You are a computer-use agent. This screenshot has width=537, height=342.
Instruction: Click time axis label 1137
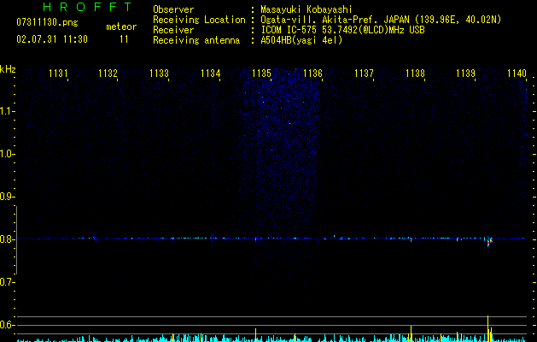tap(364, 74)
